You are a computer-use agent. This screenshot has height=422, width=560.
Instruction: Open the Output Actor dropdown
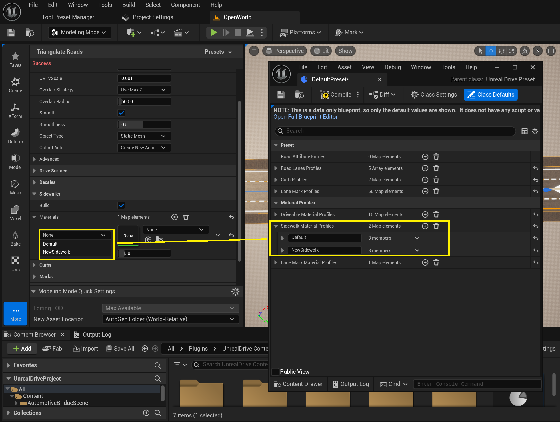click(144, 148)
